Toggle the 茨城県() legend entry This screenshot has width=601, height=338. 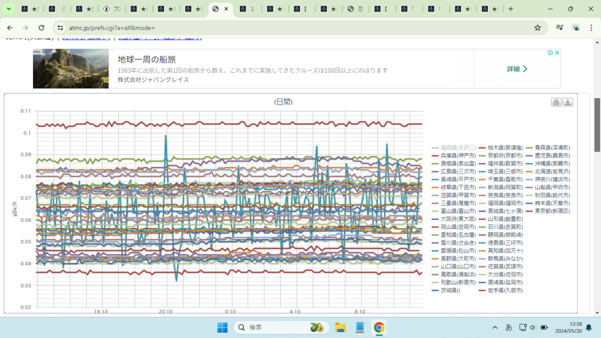tap(447, 290)
